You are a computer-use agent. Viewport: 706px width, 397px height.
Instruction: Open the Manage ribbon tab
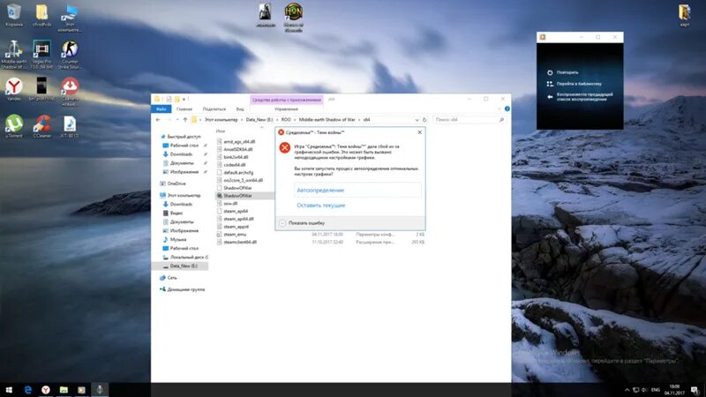pyautogui.click(x=286, y=109)
